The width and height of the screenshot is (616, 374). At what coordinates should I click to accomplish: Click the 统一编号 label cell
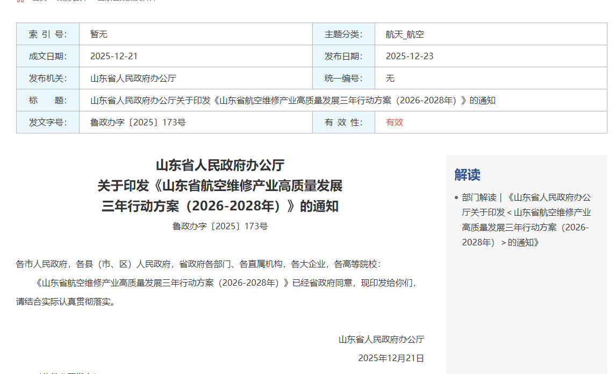[343, 79]
